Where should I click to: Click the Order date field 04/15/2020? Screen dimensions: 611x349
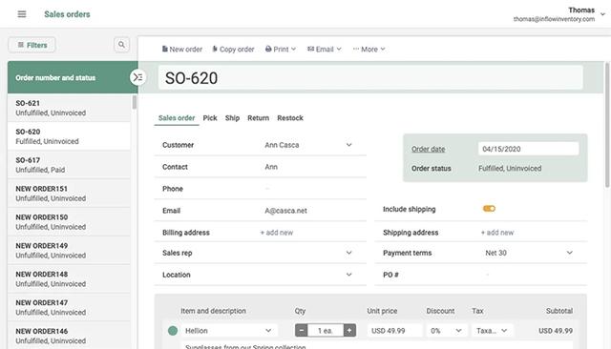point(528,149)
